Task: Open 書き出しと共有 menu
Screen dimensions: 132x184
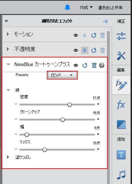Action: 110,8
